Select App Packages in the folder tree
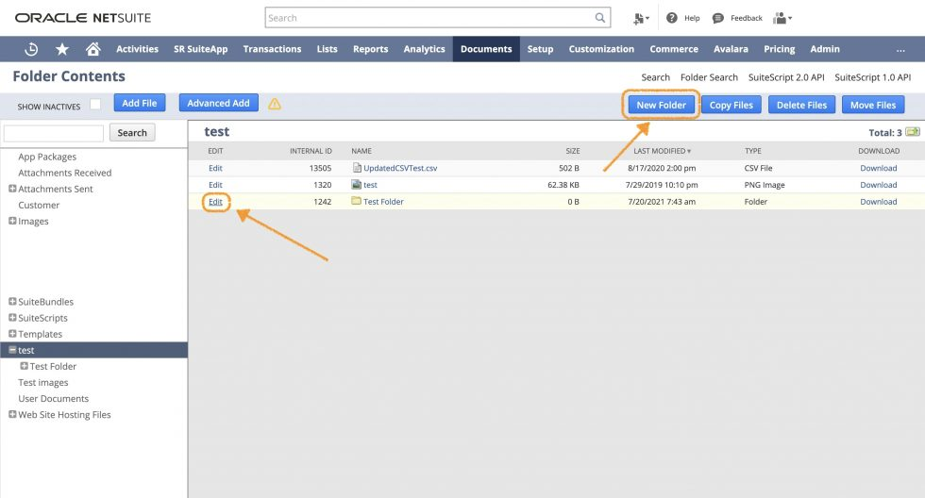The width and height of the screenshot is (925, 498). click(x=47, y=157)
